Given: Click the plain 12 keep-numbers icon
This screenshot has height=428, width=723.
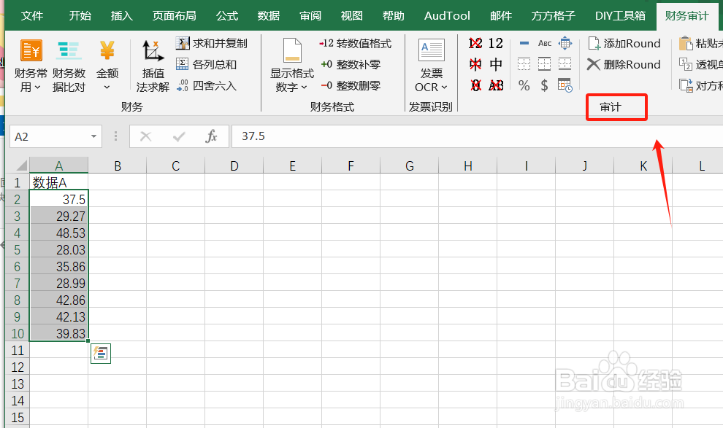Looking at the screenshot, I should coord(496,43).
